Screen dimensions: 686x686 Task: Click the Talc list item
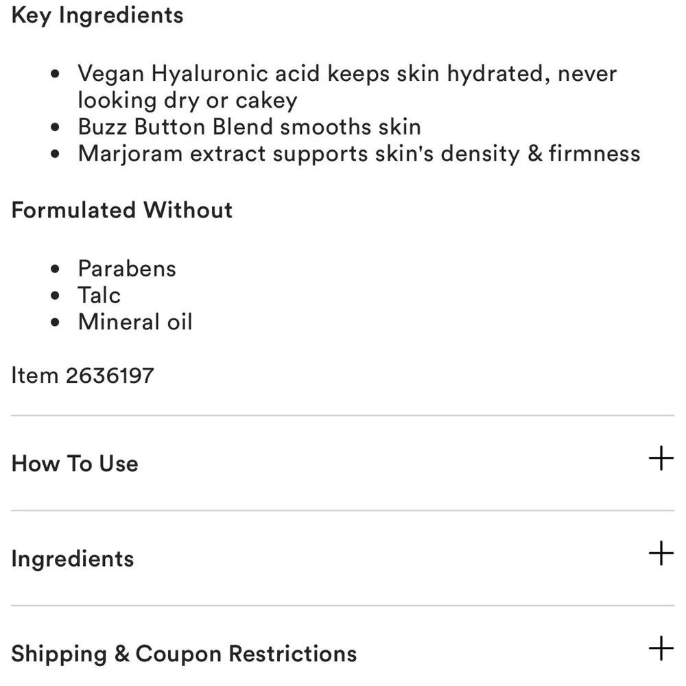tap(99, 295)
